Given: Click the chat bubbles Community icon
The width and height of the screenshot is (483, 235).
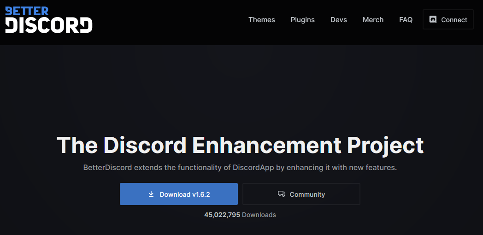Looking at the screenshot, I should tap(281, 194).
